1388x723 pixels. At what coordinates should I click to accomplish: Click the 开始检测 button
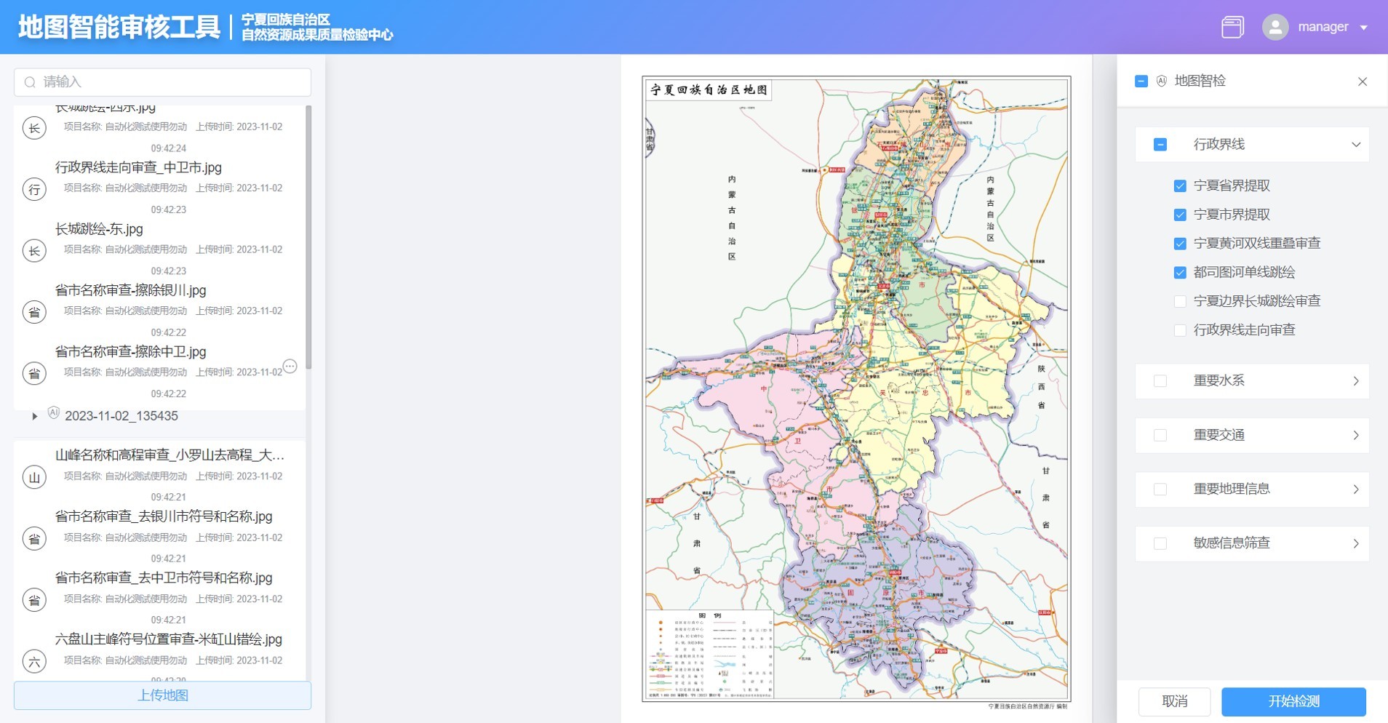pyautogui.click(x=1293, y=701)
